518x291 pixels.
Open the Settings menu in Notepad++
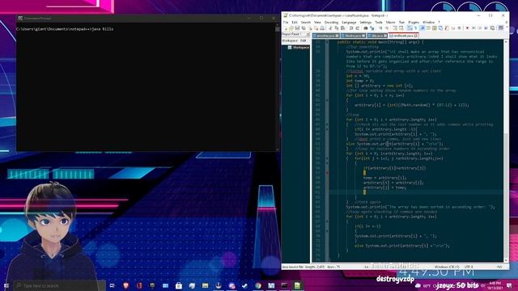(x=365, y=22)
